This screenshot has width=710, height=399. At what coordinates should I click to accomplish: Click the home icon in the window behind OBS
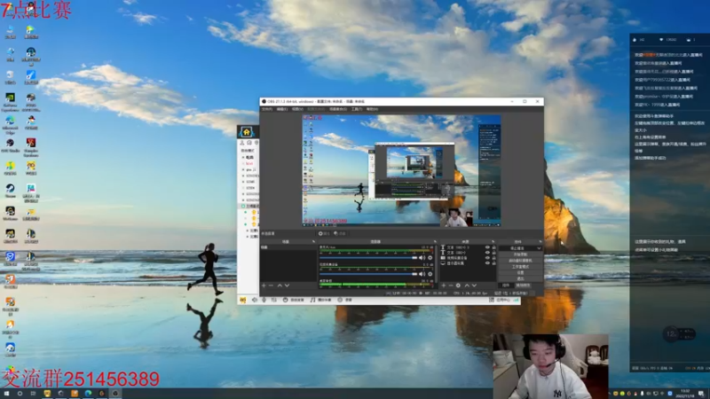click(x=247, y=131)
